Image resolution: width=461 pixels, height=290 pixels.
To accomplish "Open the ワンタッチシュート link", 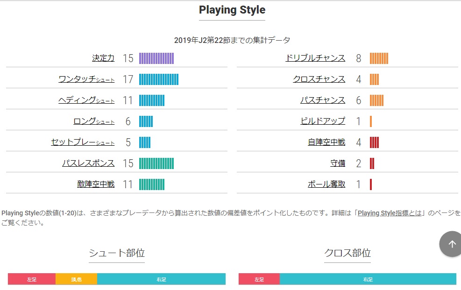I will point(86,79).
